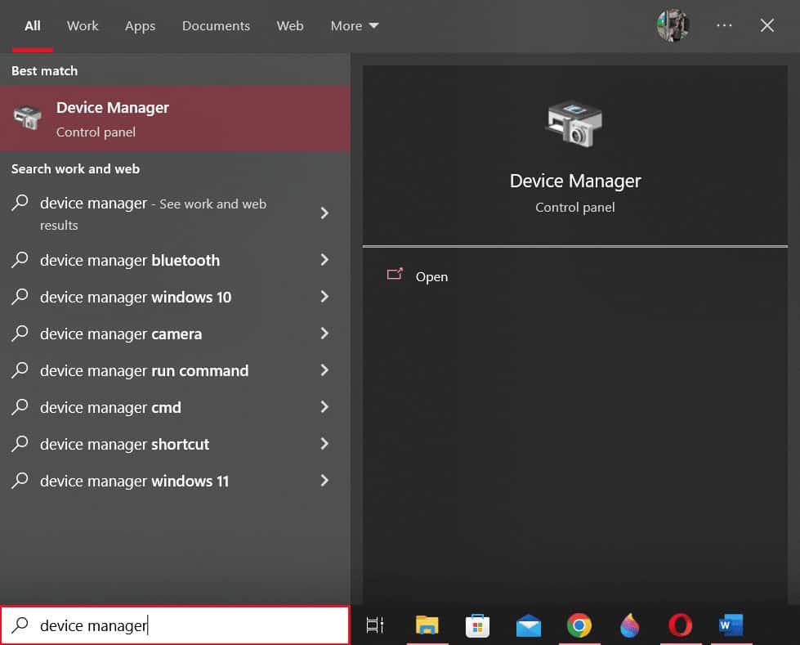Switch to the Work tab
800x645 pixels.
tap(83, 26)
